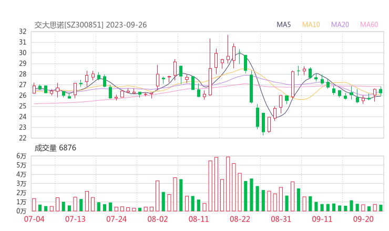
Task: Click the 25 price axis label
Action: coord(23,106)
